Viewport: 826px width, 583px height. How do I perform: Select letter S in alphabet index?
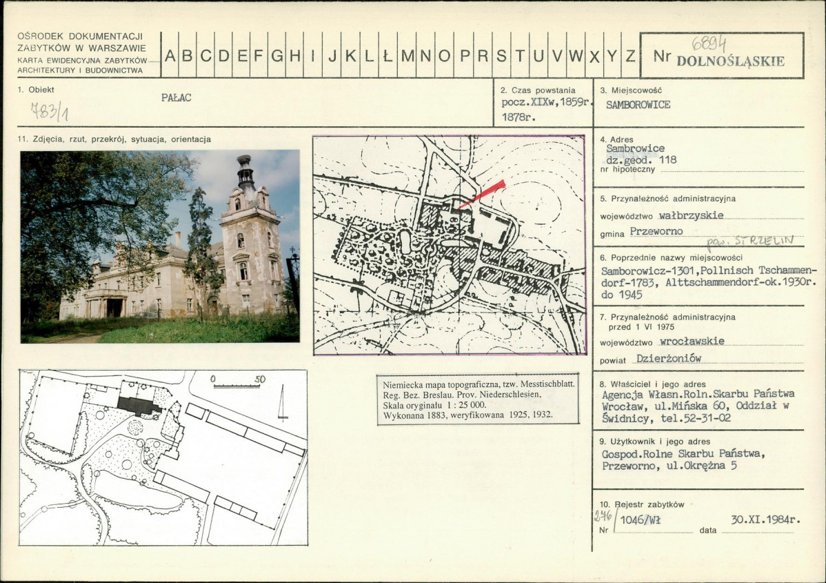tap(501, 56)
